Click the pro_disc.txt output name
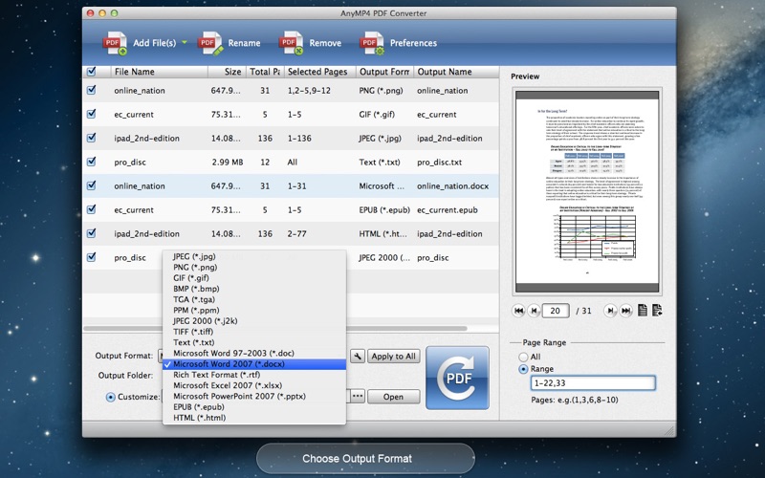The image size is (765, 478). pos(439,162)
